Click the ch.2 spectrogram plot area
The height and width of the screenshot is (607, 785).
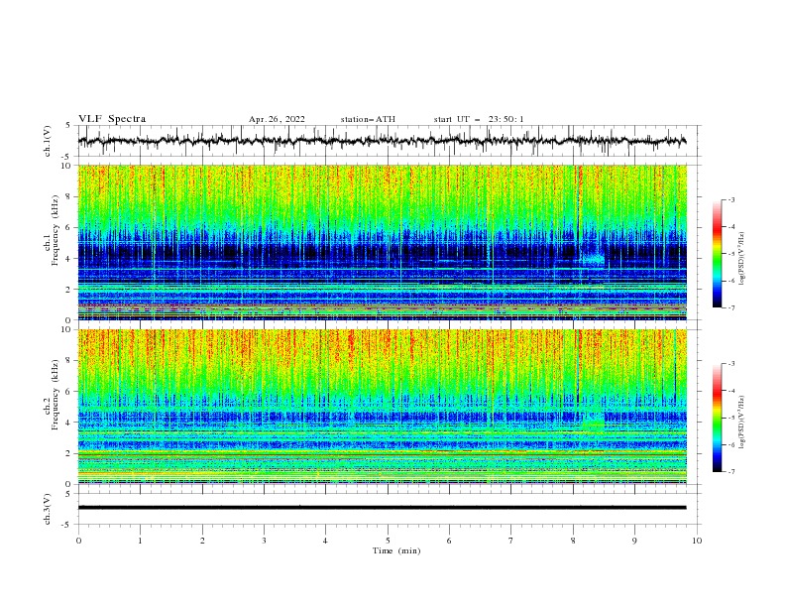coord(382,407)
